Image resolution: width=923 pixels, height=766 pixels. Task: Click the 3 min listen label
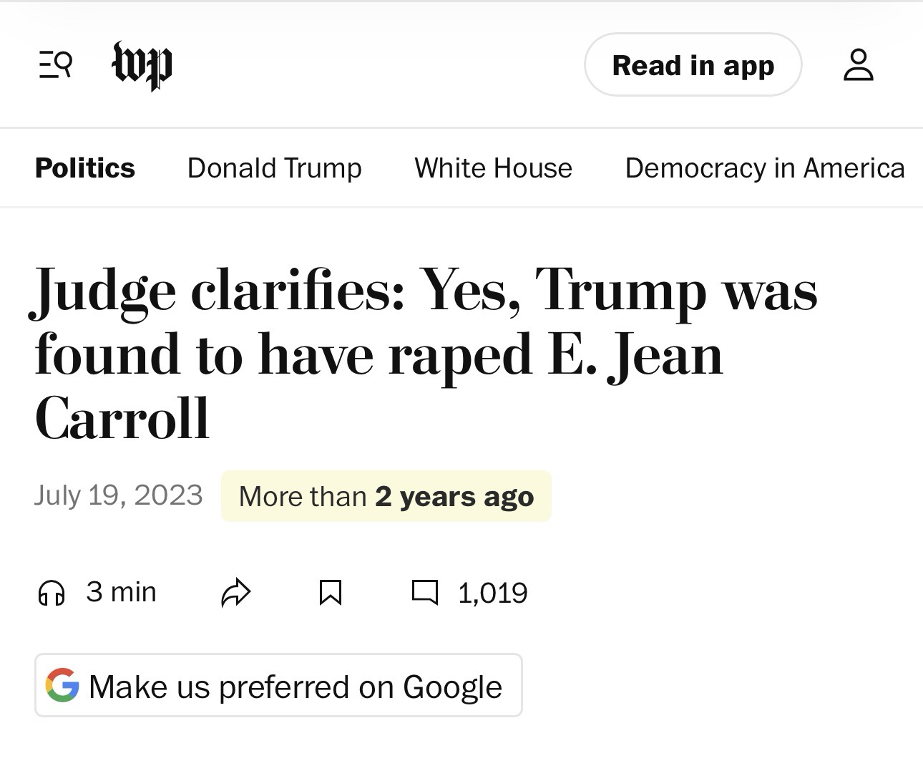point(121,592)
